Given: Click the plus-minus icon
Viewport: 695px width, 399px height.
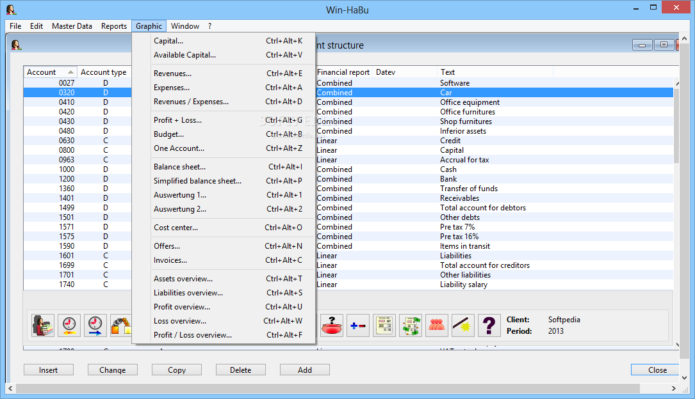Looking at the screenshot, I should coord(357,325).
